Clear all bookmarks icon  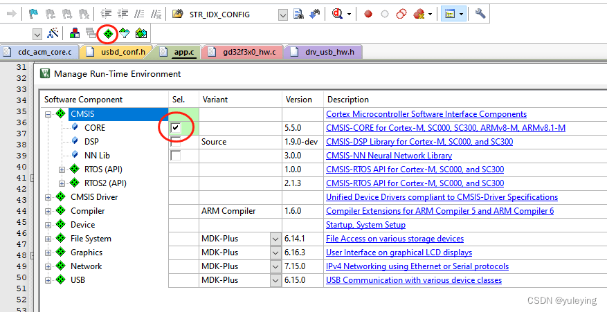(x=84, y=15)
